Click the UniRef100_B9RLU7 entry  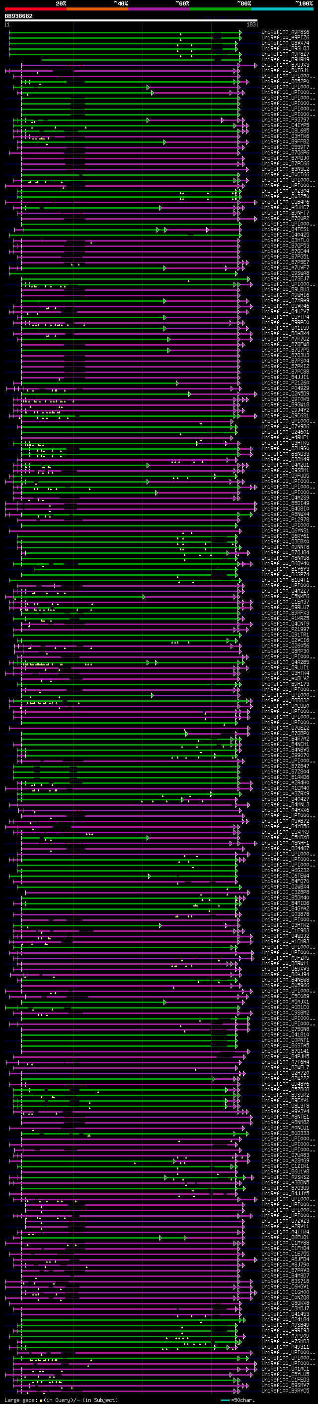(285, 607)
